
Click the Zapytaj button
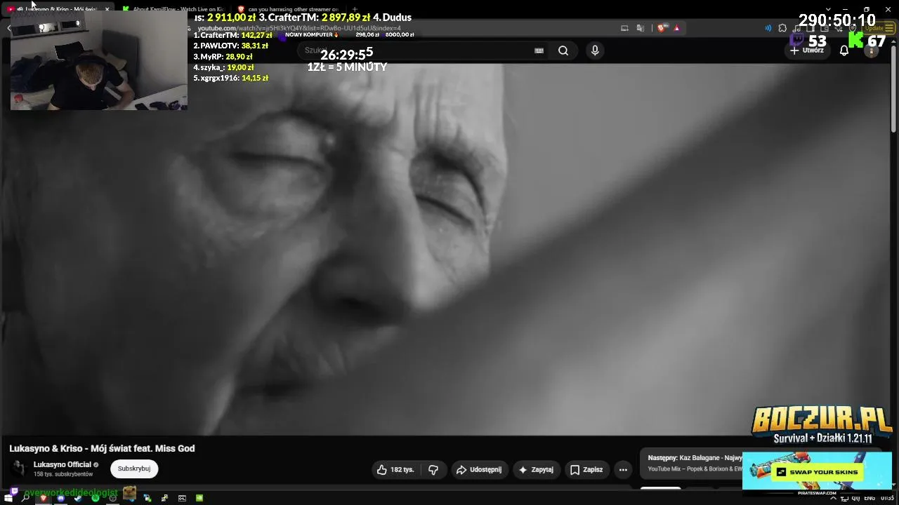click(x=537, y=469)
